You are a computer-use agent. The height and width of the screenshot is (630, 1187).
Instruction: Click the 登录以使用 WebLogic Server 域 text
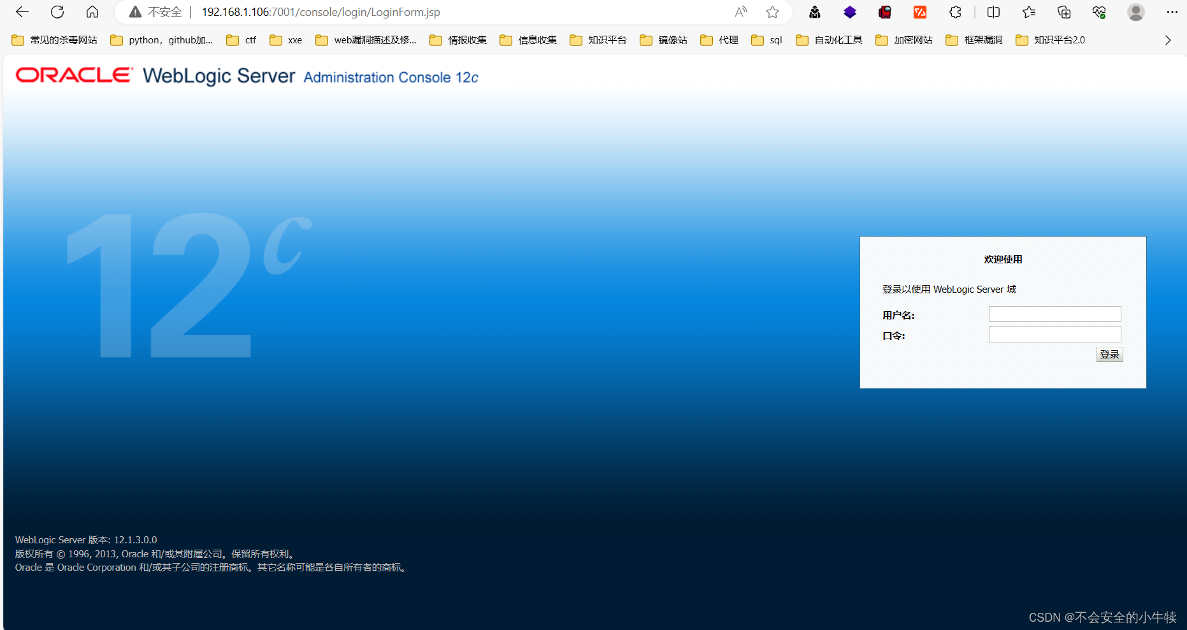(x=949, y=289)
